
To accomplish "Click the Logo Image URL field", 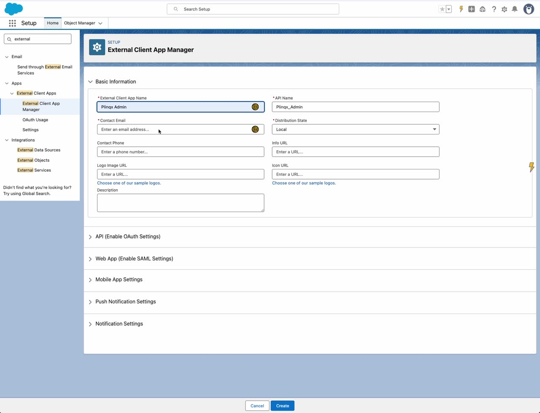I will [x=181, y=174].
